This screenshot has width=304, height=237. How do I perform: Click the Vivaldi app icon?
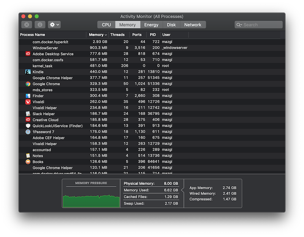click(28, 102)
